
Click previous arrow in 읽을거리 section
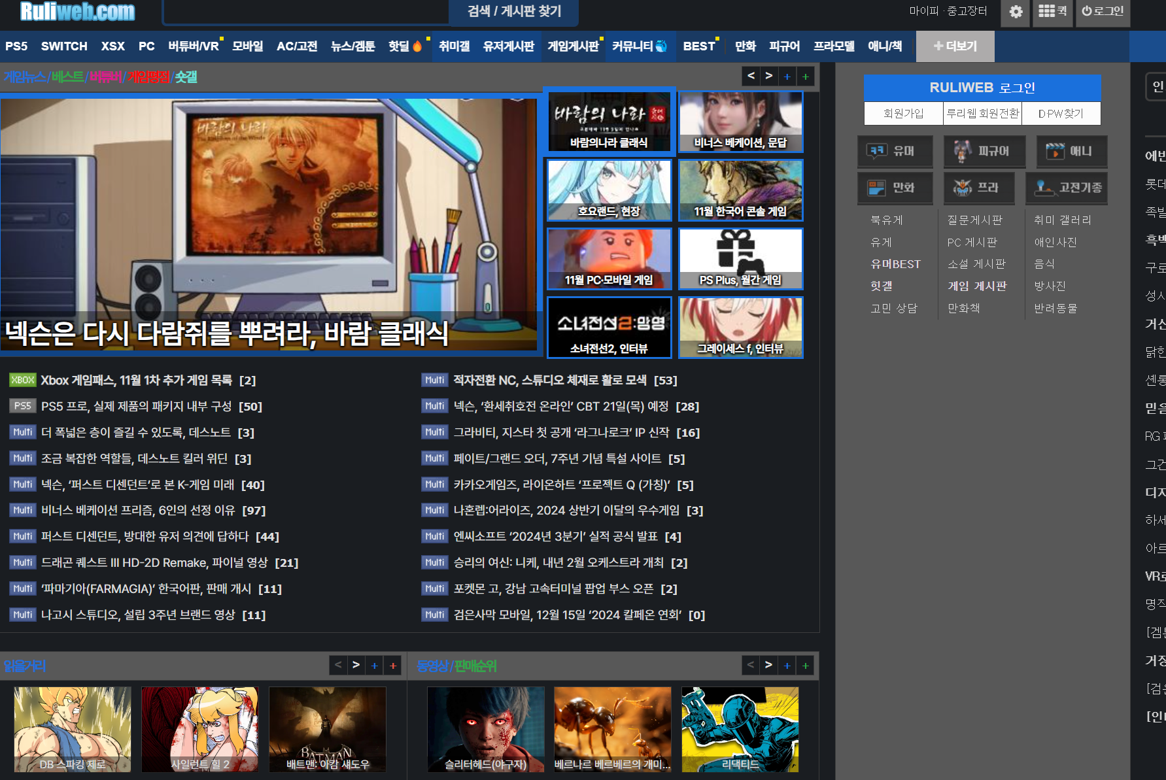coord(338,666)
